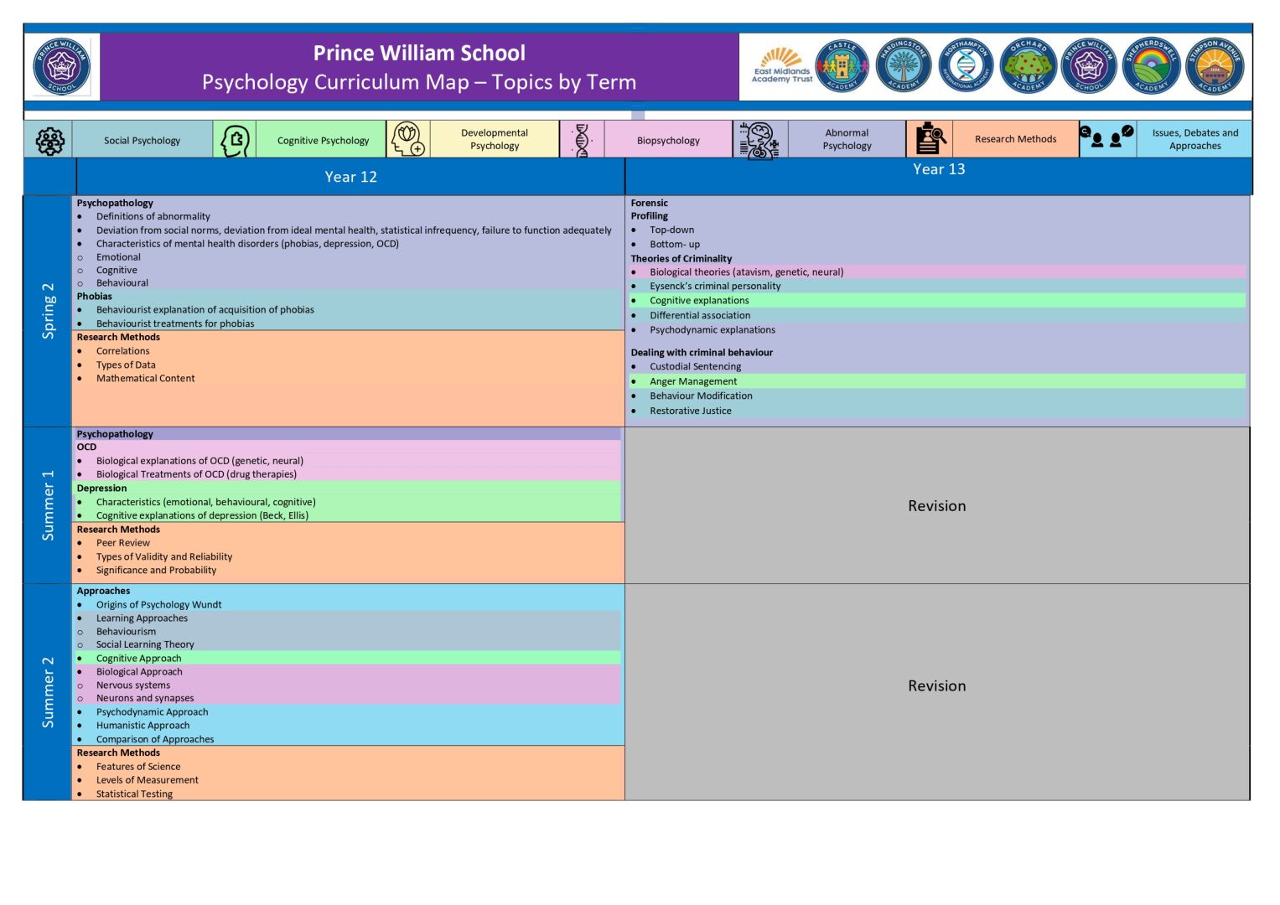Click the Shepherdswell Academy rainbow badge
This screenshot has width=1280, height=905.
1152,66
